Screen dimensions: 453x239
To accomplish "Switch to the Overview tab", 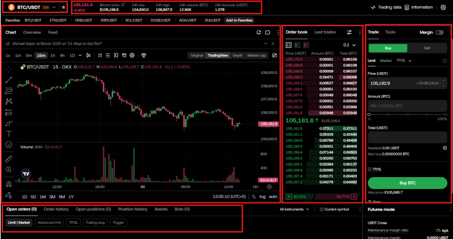I will (x=32, y=32).
